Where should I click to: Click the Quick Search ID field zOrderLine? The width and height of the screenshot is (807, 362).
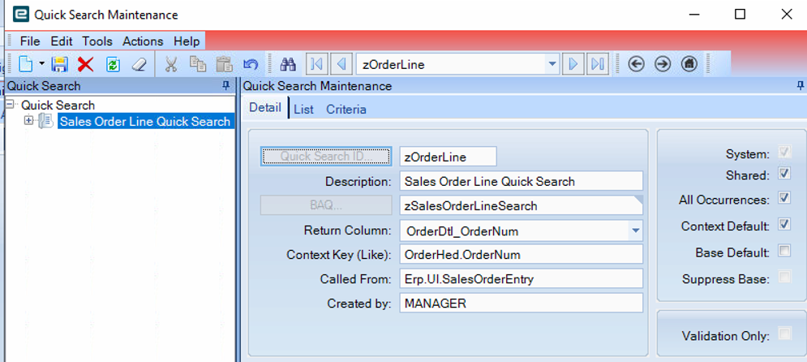pos(448,157)
